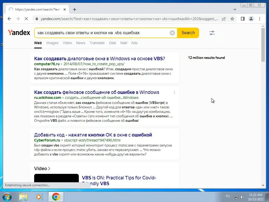Image resolution: width=269 pixels, height=202 pixels.
Task: Close the yandex.com search tab
Action: (x=65, y=9)
